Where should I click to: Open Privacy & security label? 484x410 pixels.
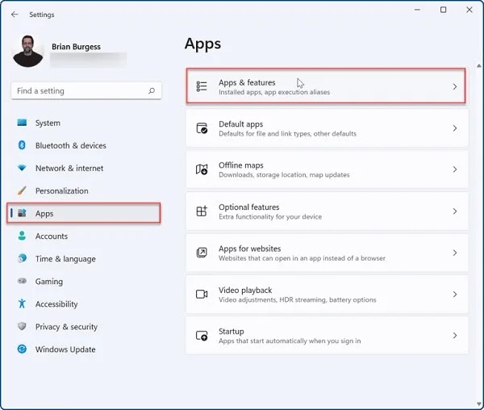66,327
